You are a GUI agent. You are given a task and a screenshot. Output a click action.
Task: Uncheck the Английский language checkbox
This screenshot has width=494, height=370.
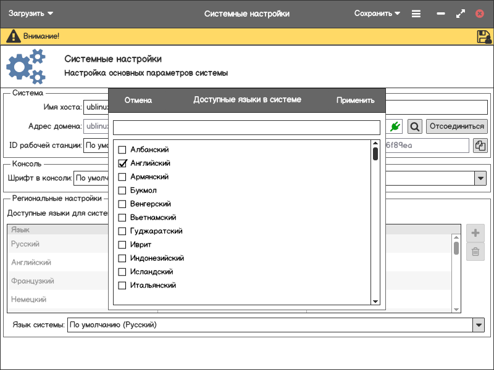(x=122, y=163)
